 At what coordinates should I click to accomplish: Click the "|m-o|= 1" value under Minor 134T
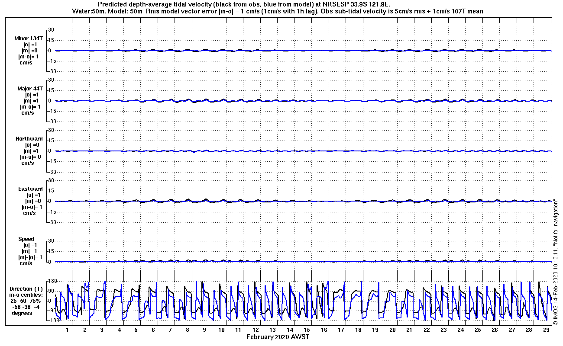click(29, 57)
